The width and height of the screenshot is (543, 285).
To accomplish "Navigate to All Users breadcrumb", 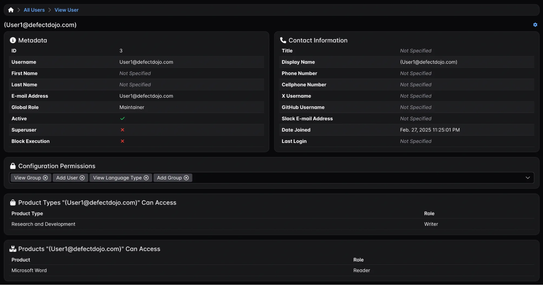I will click(x=34, y=10).
